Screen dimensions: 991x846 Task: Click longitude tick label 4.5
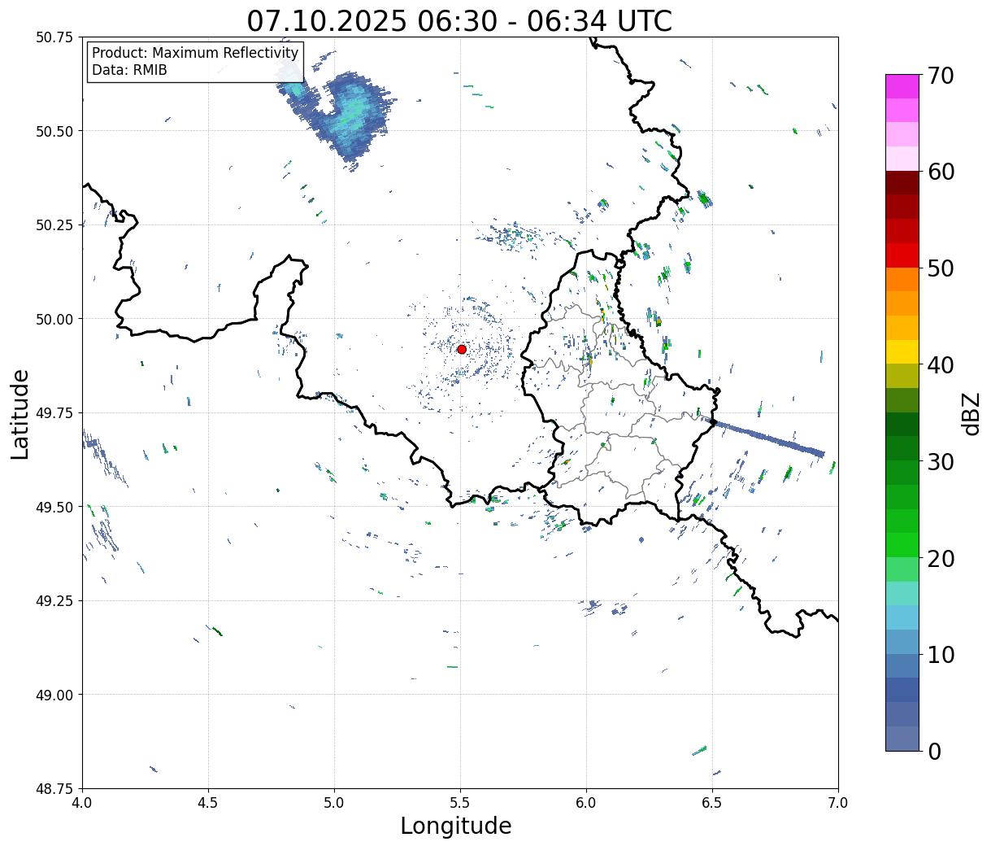208,802
